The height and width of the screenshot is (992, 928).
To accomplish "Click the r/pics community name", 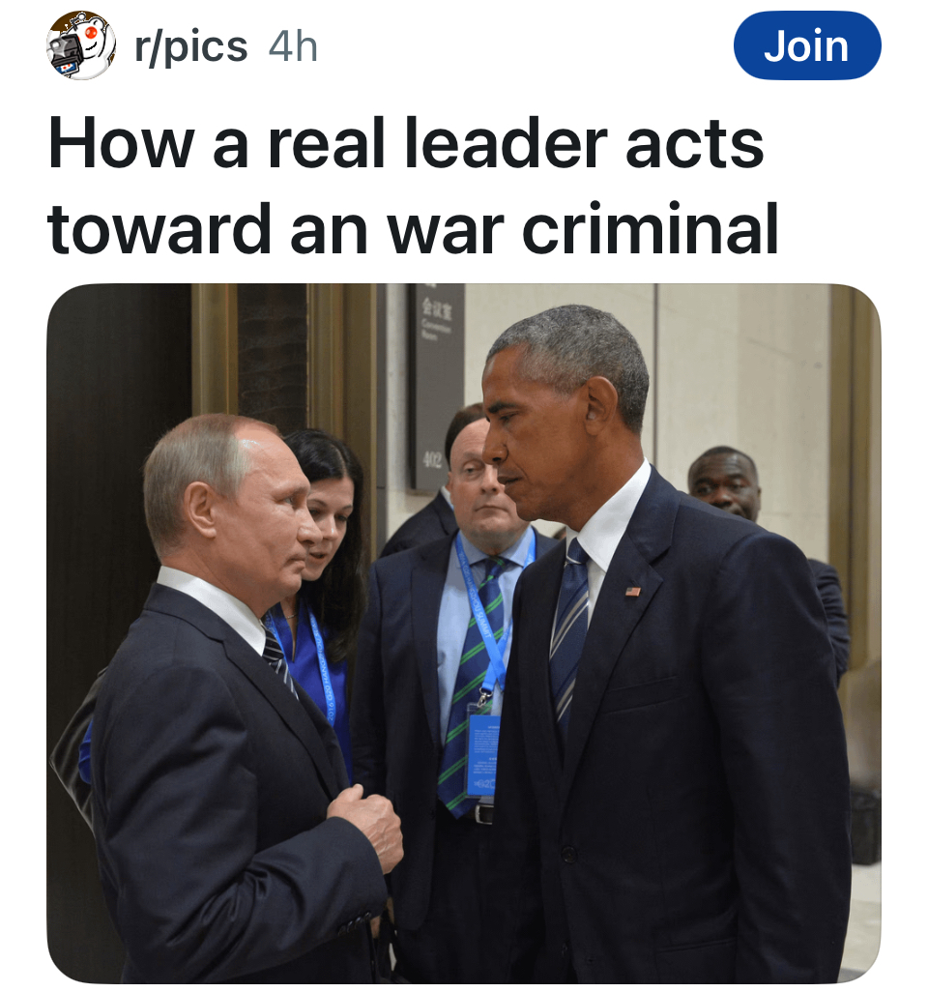I will click(191, 46).
